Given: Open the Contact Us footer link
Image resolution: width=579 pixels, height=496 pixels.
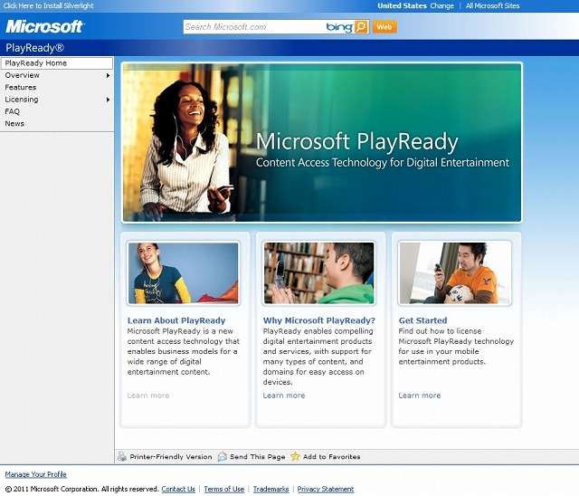Looking at the screenshot, I should point(178,489).
